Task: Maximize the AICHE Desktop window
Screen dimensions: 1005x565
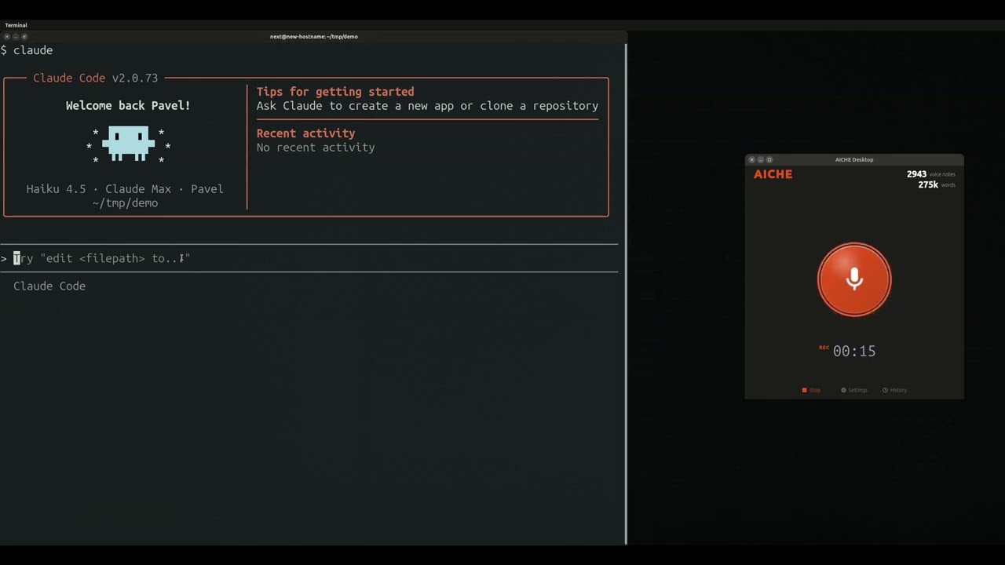Action: coord(769,159)
